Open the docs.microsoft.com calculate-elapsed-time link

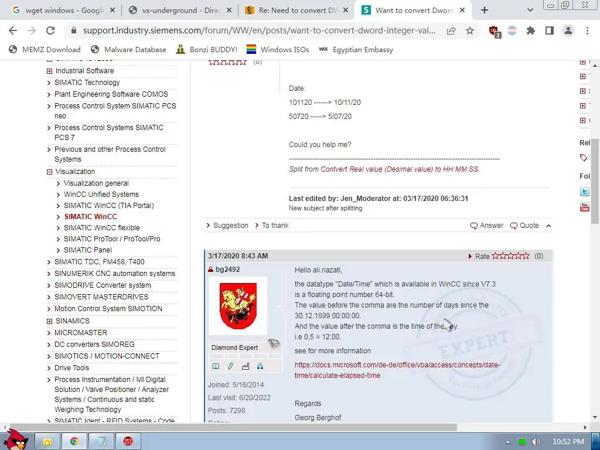pyautogui.click(x=397, y=370)
